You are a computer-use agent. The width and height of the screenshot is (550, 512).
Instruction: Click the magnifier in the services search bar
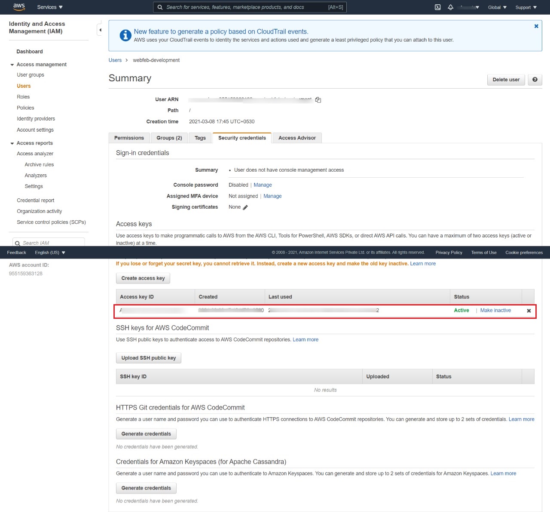pyautogui.click(x=160, y=7)
